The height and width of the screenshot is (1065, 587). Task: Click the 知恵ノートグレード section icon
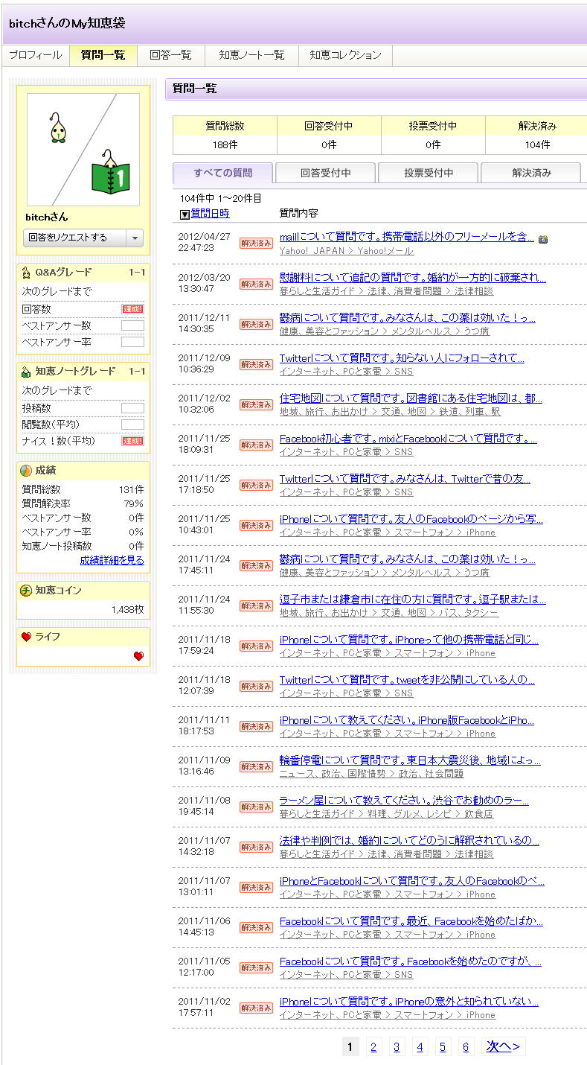pyautogui.click(x=27, y=372)
